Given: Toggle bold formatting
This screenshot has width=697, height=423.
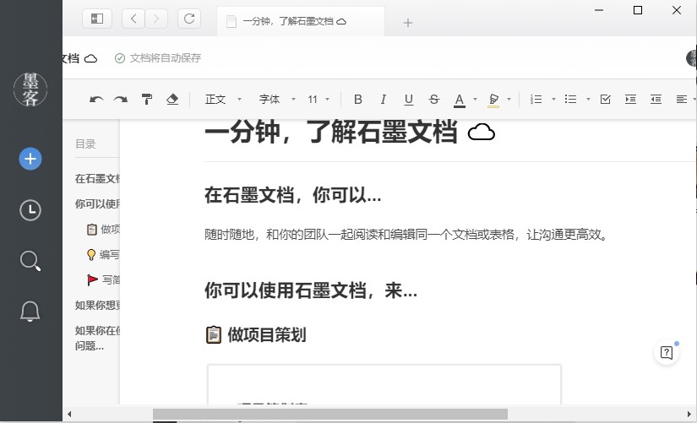Looking at the screenshot, I should click(357, 100).
